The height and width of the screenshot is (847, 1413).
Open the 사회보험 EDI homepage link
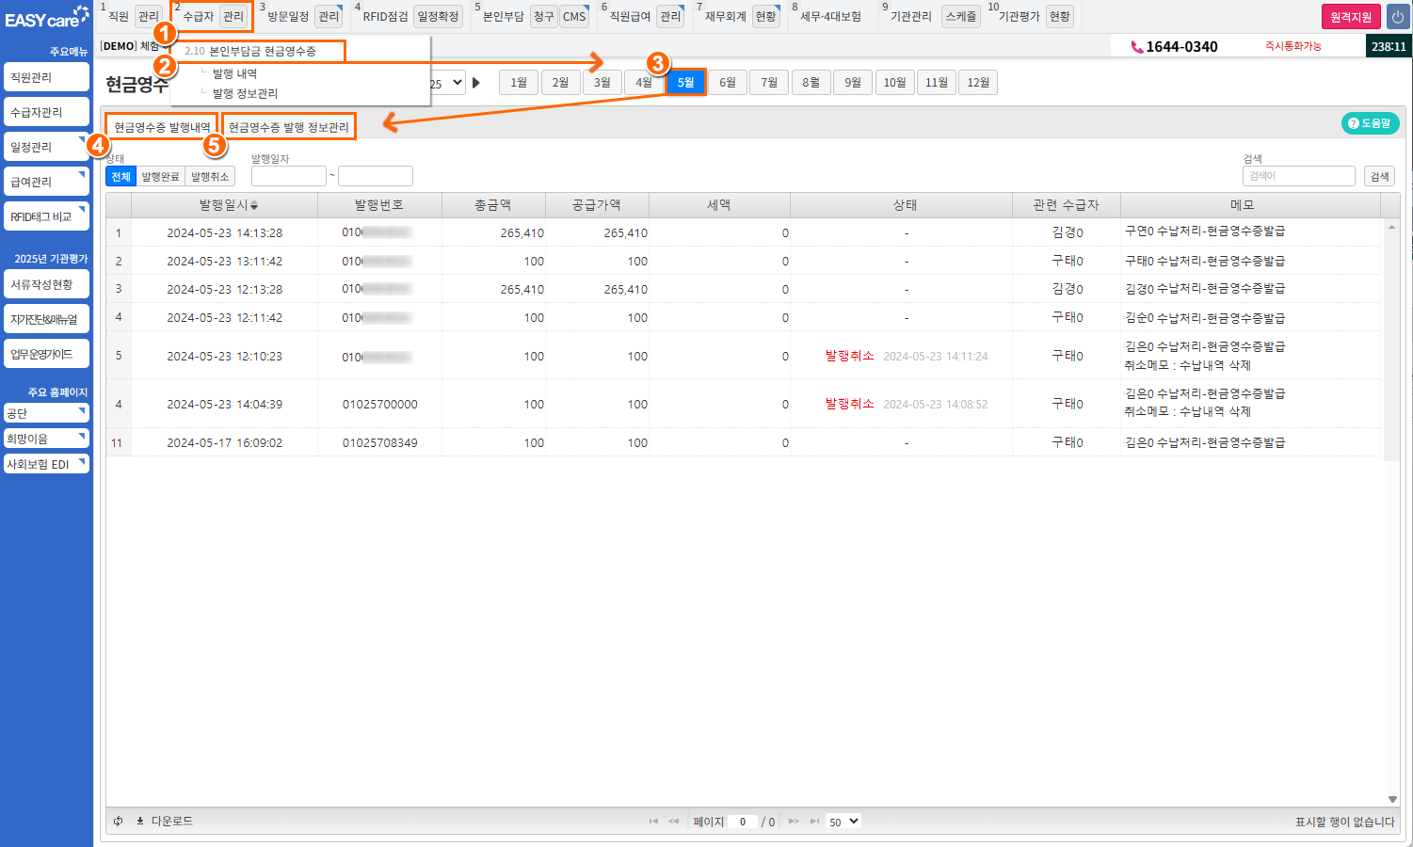coord(46,464)
